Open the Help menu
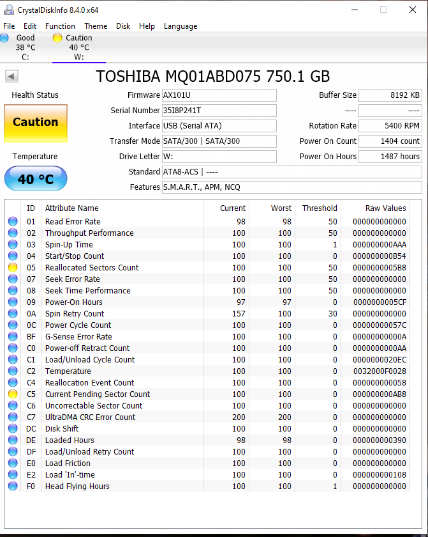The image size is (428, 537). tap(147, 26)
